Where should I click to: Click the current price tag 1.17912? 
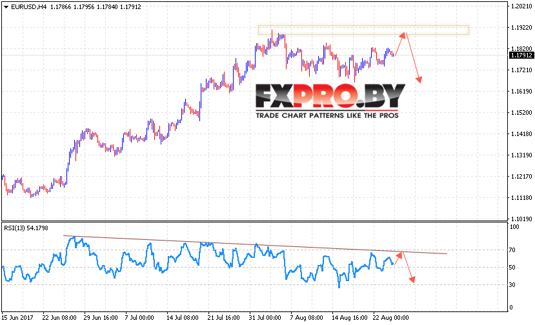[x=521, y=55]
